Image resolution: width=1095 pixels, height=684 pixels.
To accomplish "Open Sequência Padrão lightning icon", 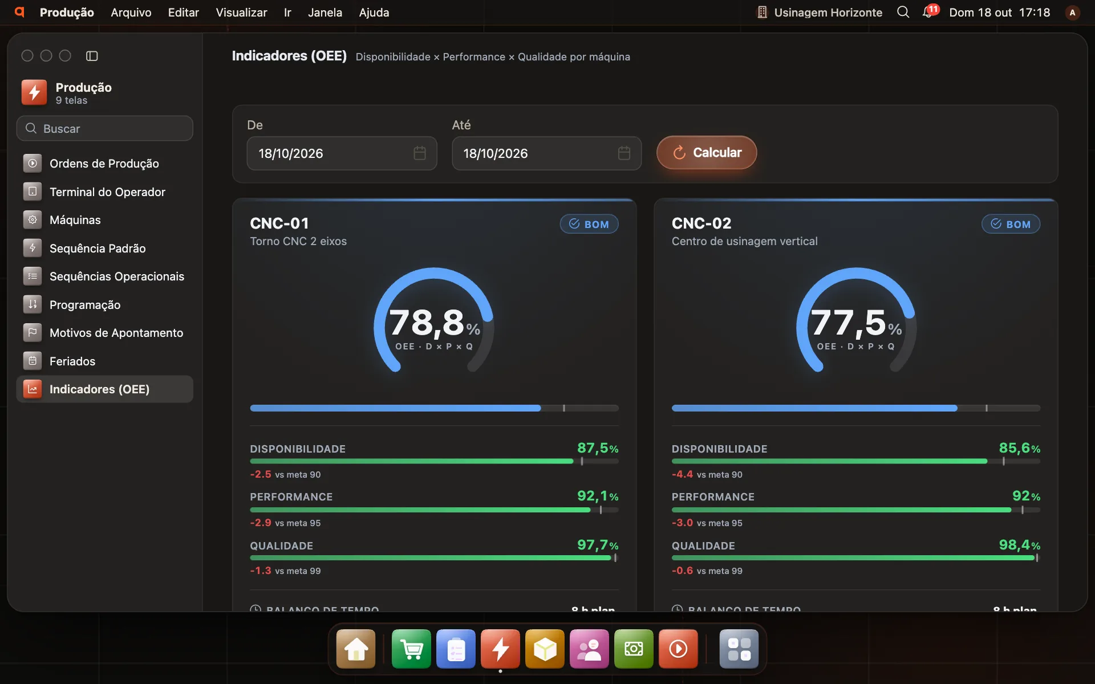I will coord(33,248).
